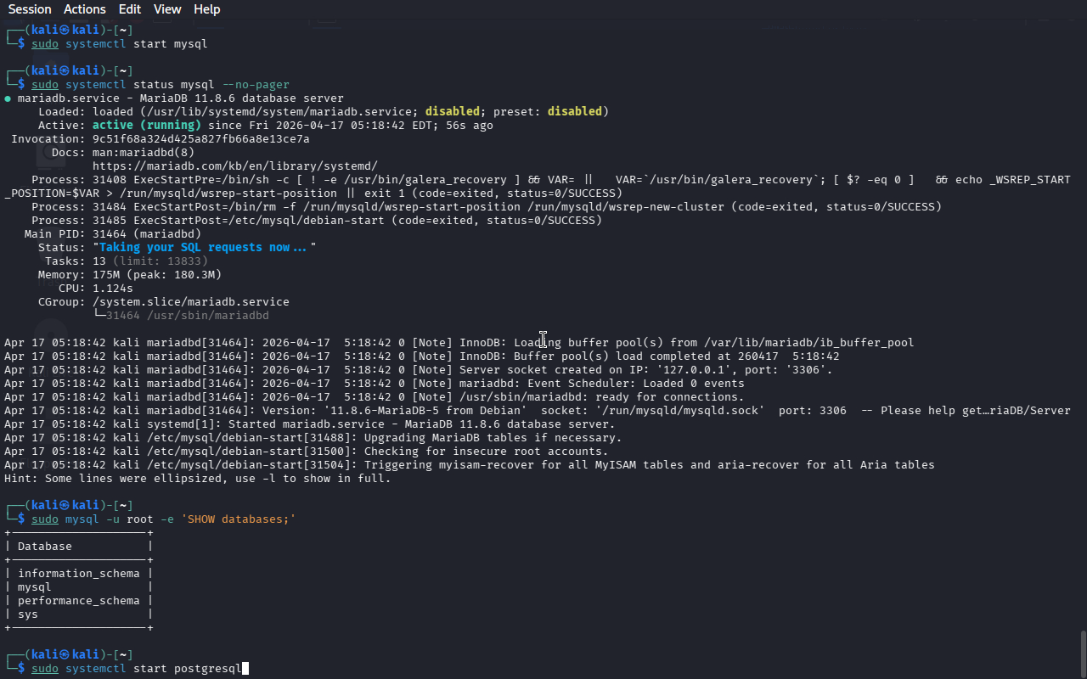Select the performance_schema database row
Image resolution: width=1087 pixels, height=679 pixels.
point(78,601)
